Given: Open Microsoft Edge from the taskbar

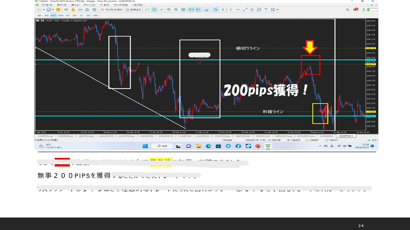Looking at the screenshot, I should pos(208,146).
